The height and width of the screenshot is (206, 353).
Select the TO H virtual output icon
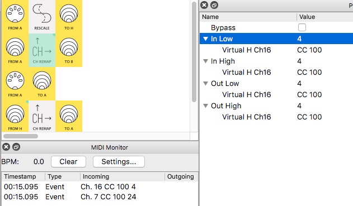point(69,17)
